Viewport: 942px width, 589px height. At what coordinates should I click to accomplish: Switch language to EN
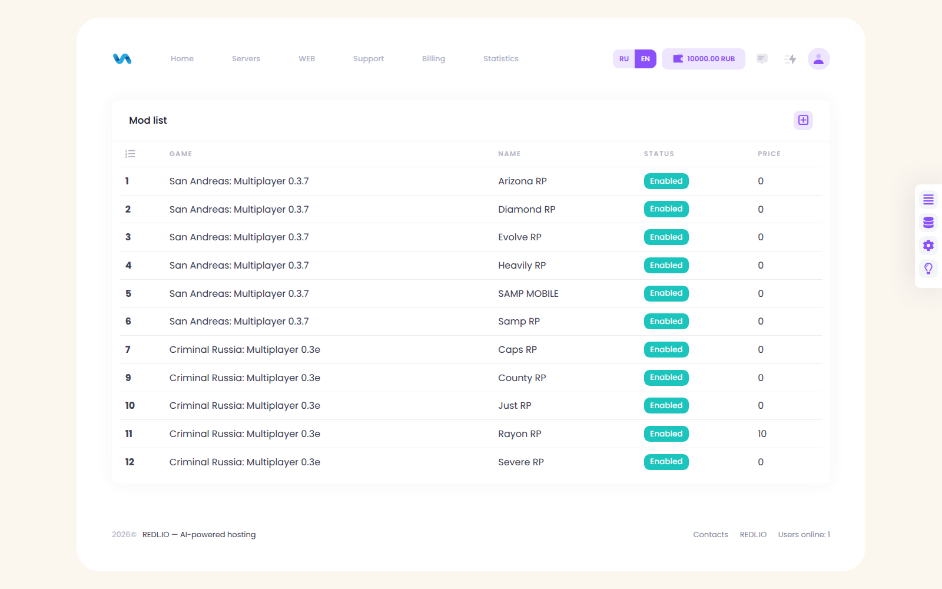[x=645, y=59]
